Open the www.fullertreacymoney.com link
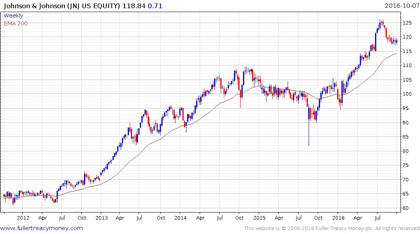The width and height of the screenshot is (420, 234). coord(41,228)
